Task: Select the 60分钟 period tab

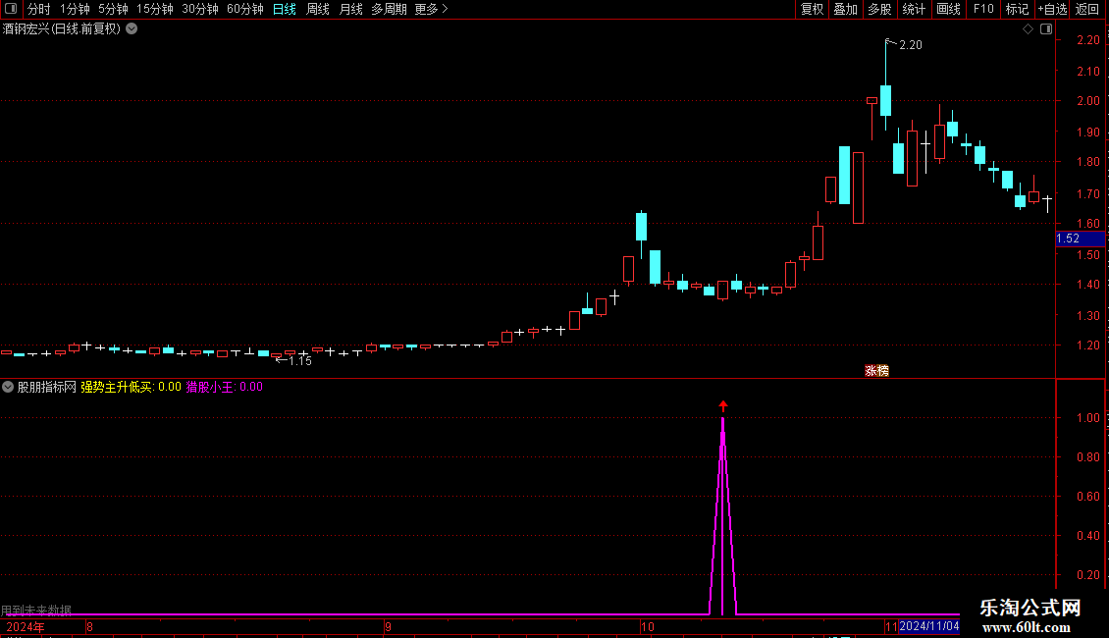Action: [245, 9]
